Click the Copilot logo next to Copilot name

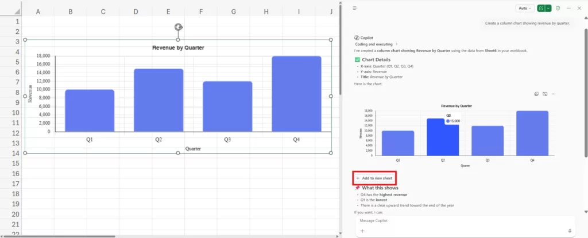[x=356, y=38]
